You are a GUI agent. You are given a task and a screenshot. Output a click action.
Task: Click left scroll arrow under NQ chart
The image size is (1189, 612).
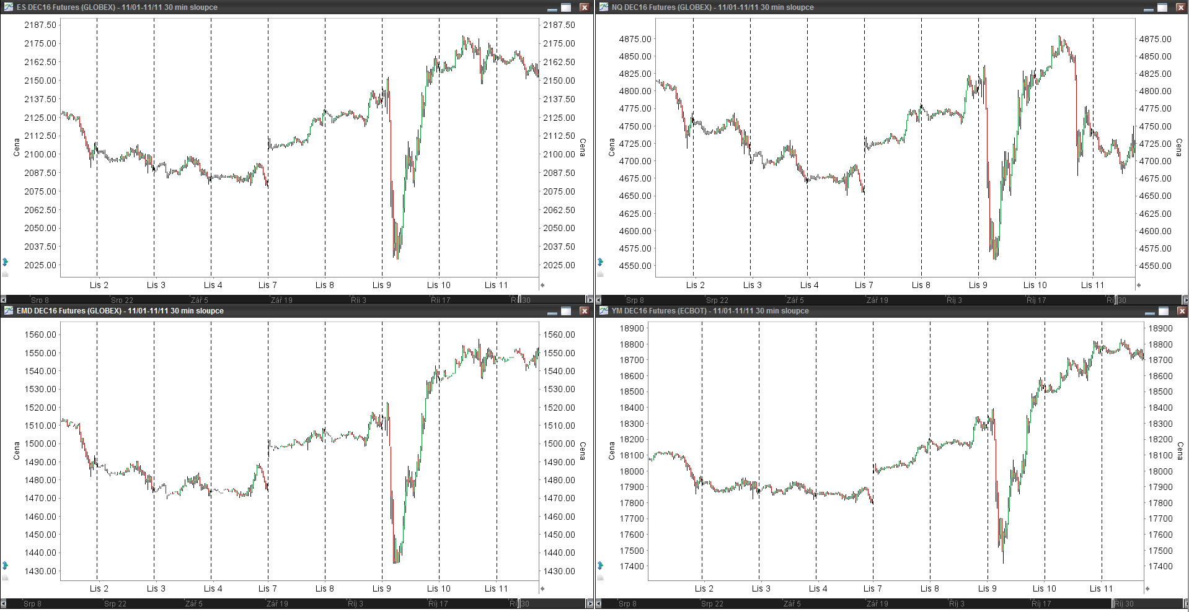pos(598,300)
